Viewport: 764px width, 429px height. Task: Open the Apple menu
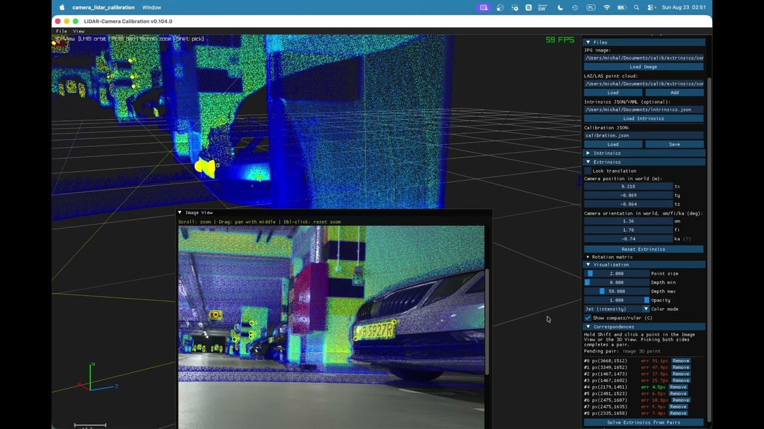point(62,7)
